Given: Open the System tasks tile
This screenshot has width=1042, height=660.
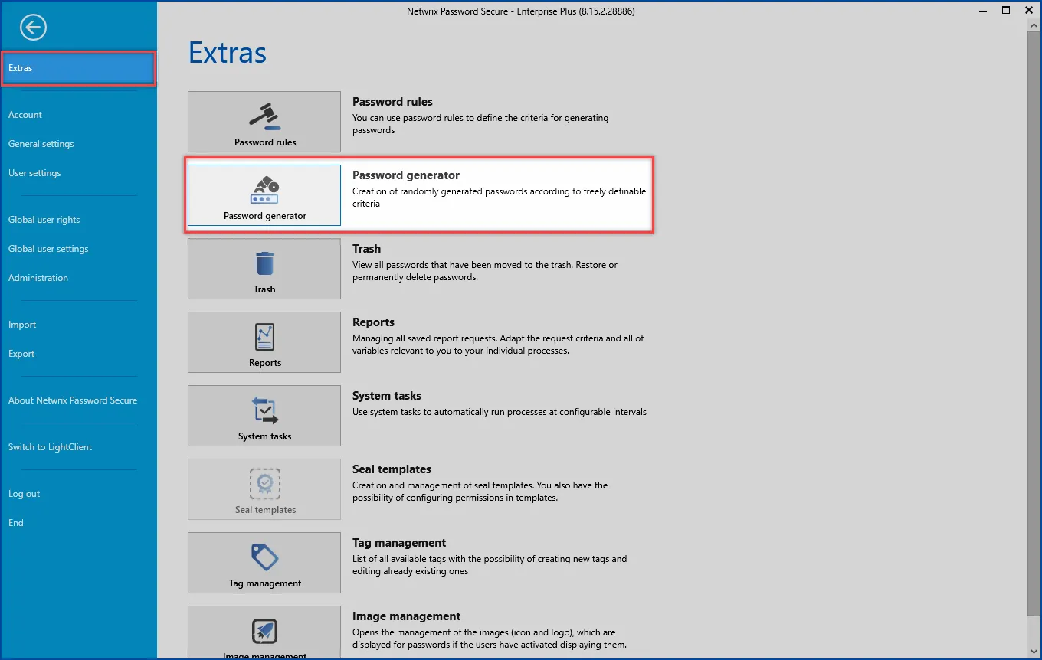Looking at the screenshot, I should 264,416.
